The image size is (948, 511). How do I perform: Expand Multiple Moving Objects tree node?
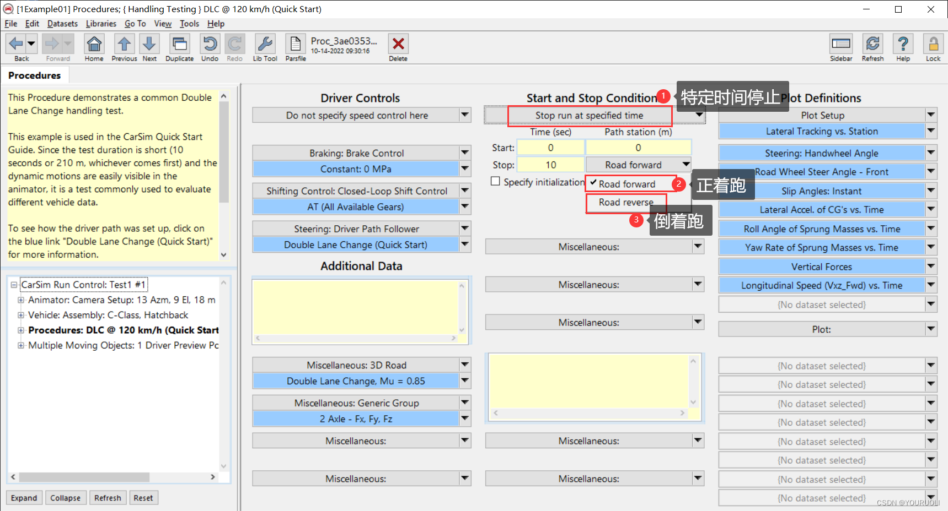point(21,345)
